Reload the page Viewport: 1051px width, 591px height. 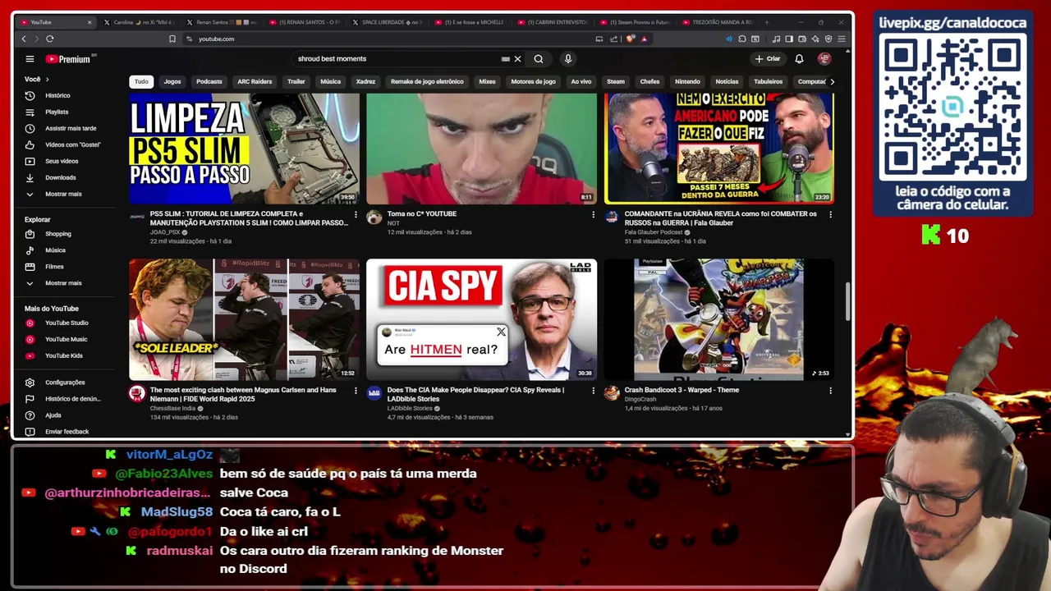pos(50,39)
